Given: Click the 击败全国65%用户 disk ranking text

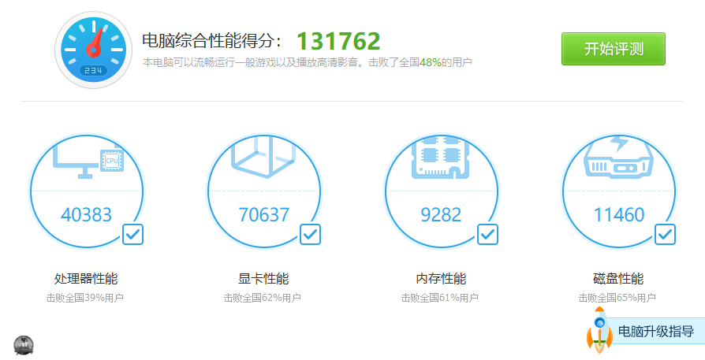Looking at the screenshot, I should [617, 298].
